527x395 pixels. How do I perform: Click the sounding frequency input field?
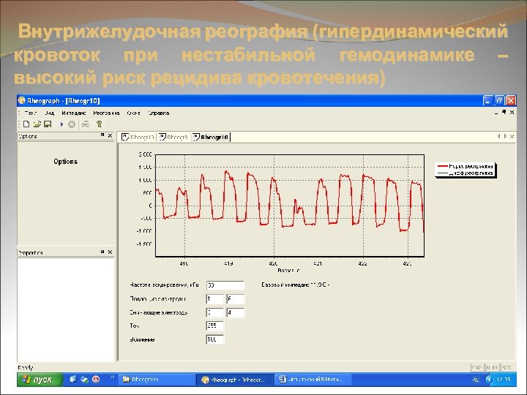point(225,285)
